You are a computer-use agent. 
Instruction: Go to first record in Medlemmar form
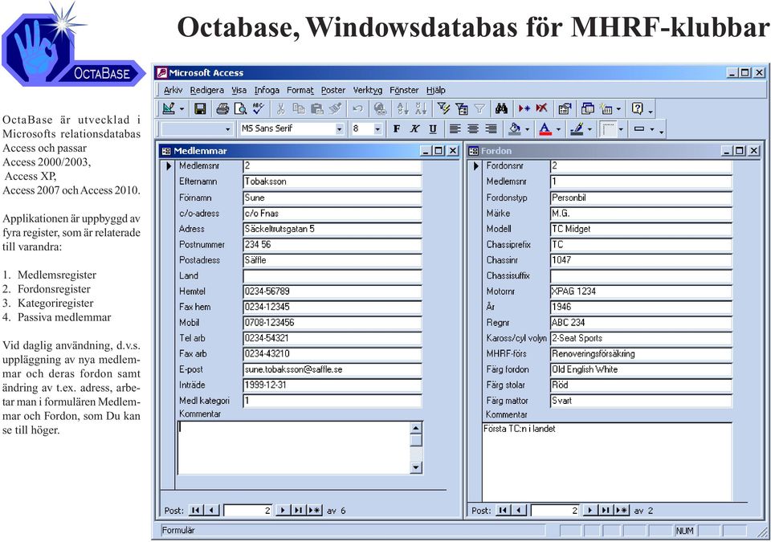195,510
